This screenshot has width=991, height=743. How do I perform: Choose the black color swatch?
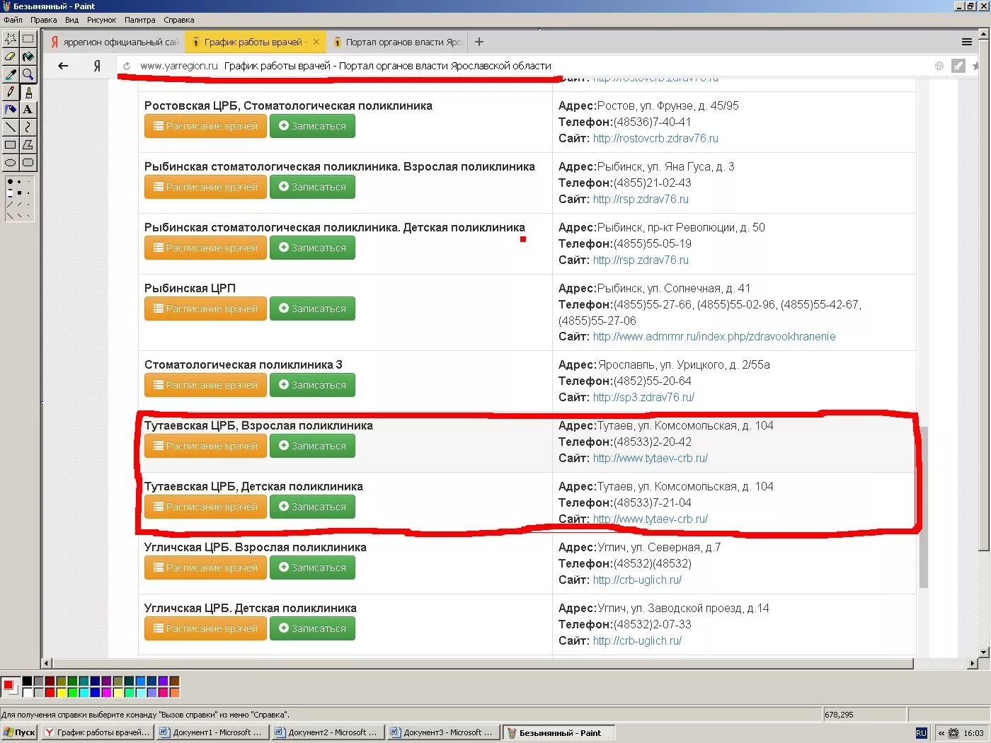27,681
